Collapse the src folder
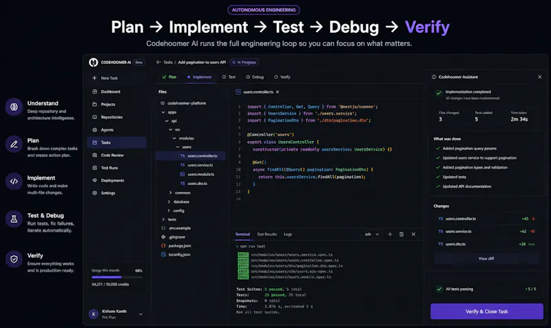Screen dimensions: 551x328 tap(170, 129)
